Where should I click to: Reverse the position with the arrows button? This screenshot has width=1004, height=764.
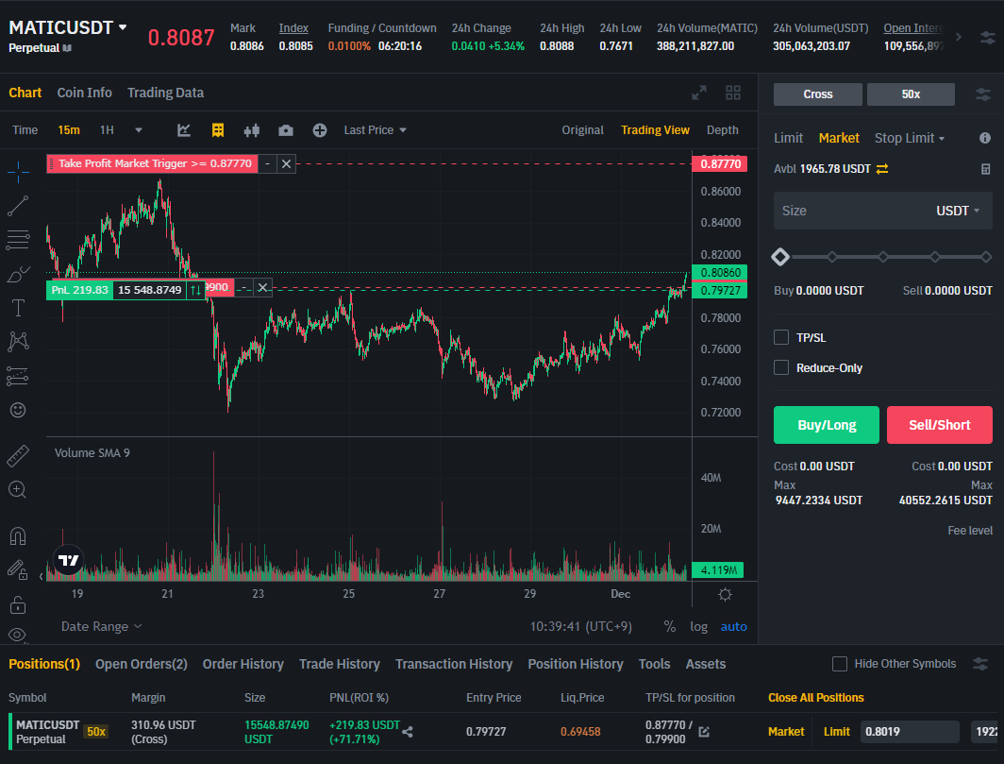click(196, 290)
